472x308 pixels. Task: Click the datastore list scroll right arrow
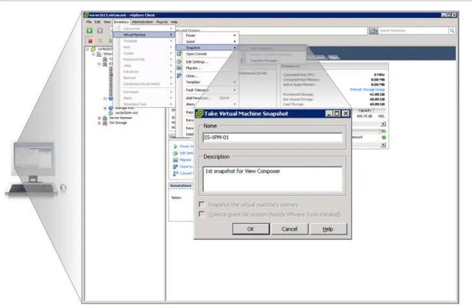(x=383, y=124)
